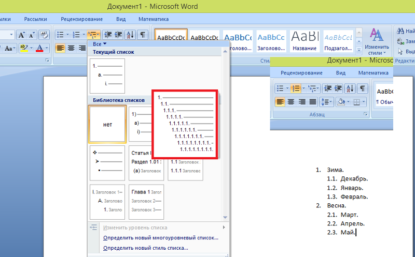Open highlight color dropdown arrow
The image size is (415, 257).
(x=31, y=48)
